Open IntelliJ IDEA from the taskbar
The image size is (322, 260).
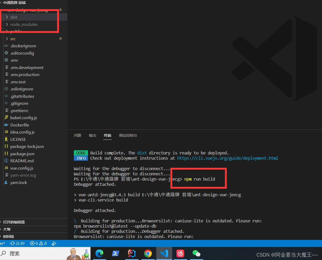point(132,253)
